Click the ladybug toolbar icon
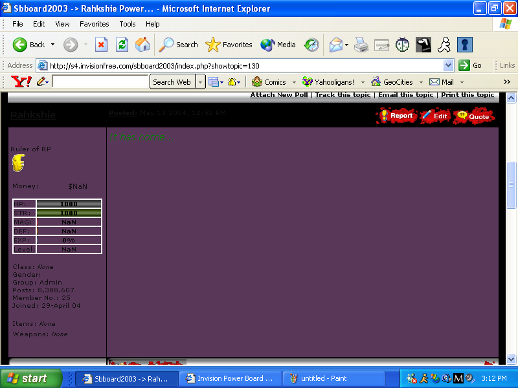Image resolution: width=518 pixels, height=388 pixels. (x=402, y=45)
